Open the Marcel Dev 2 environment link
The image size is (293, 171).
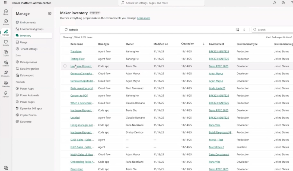click(x=216, y=147)
